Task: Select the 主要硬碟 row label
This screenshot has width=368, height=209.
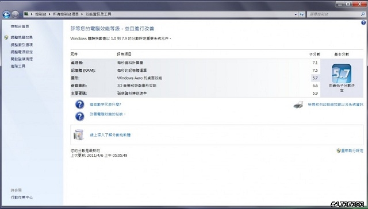Action: tap(79, 93)
